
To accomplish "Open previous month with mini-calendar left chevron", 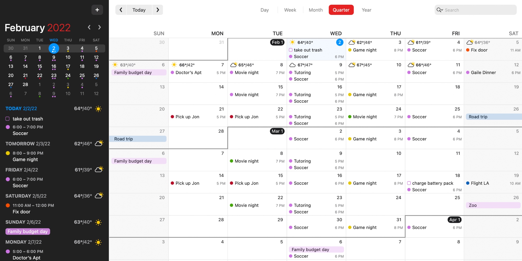I will (x=89, y=27).
